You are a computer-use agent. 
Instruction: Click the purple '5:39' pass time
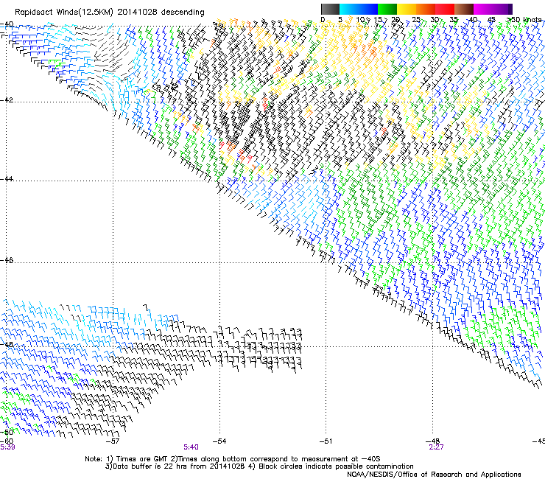point(7,447)
